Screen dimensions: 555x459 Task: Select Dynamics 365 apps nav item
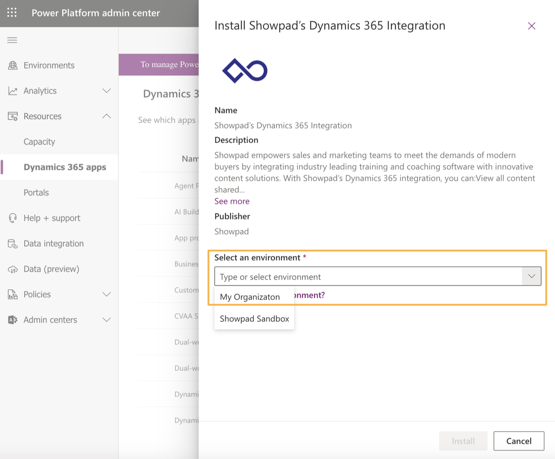click(59, 167)
